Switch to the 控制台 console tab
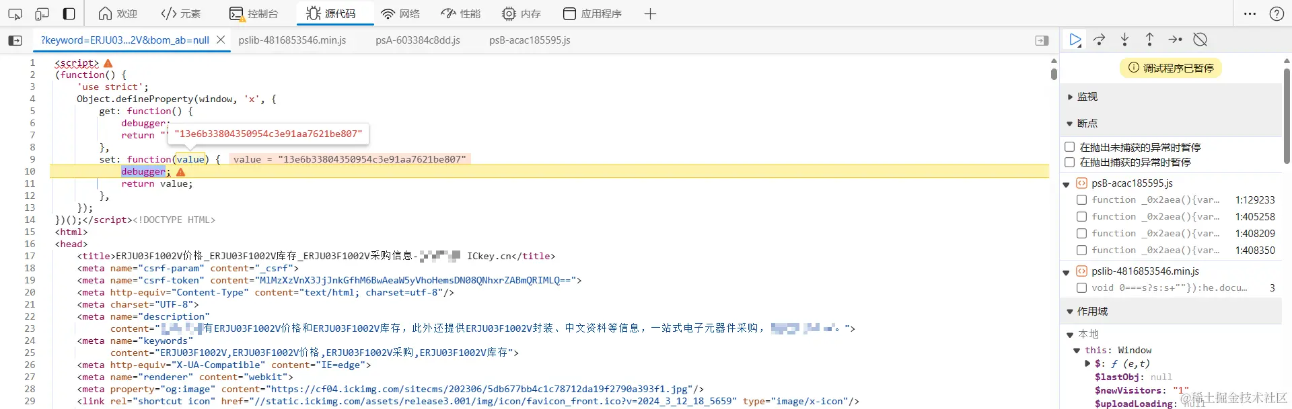This screenshot has height=409, width=1292. point(254,13)
